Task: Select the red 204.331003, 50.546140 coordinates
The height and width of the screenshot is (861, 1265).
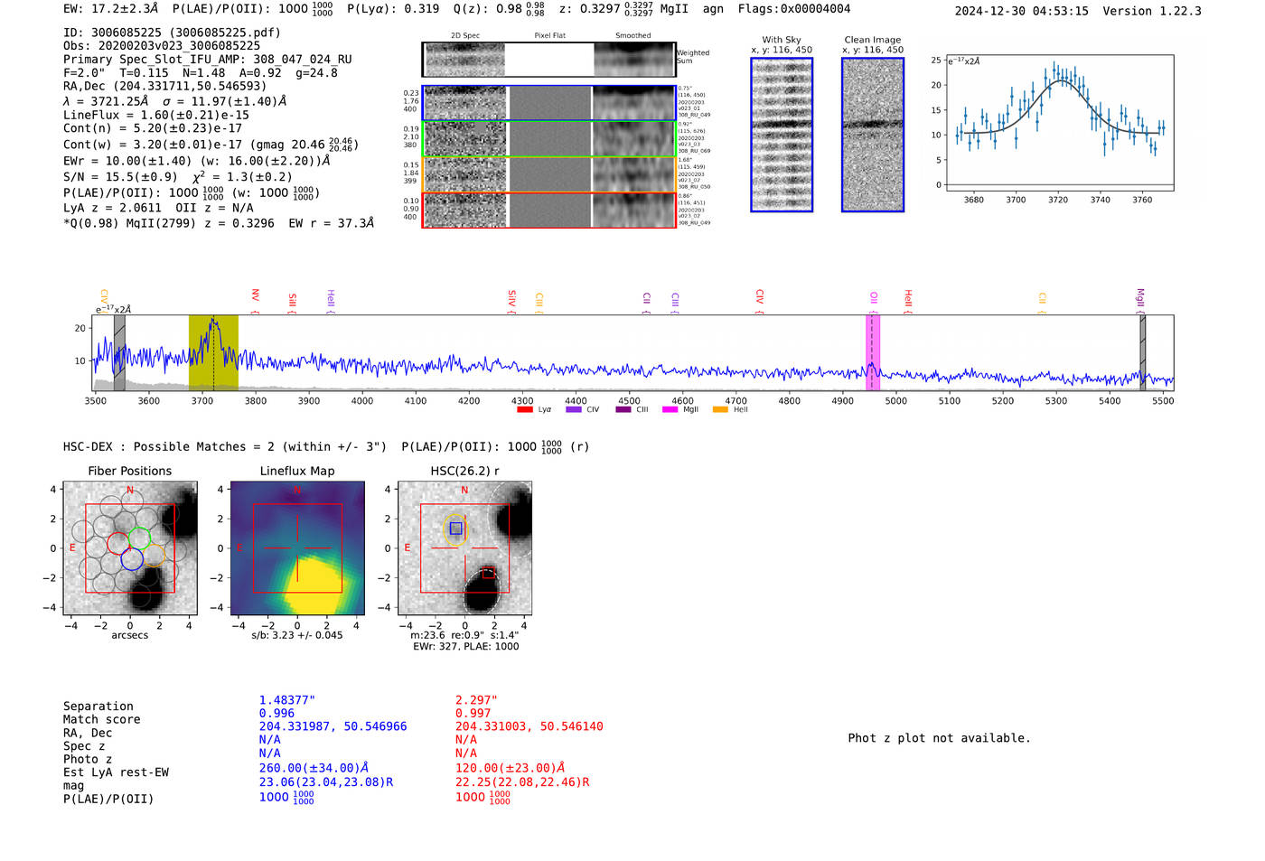Action: [529, 726]
